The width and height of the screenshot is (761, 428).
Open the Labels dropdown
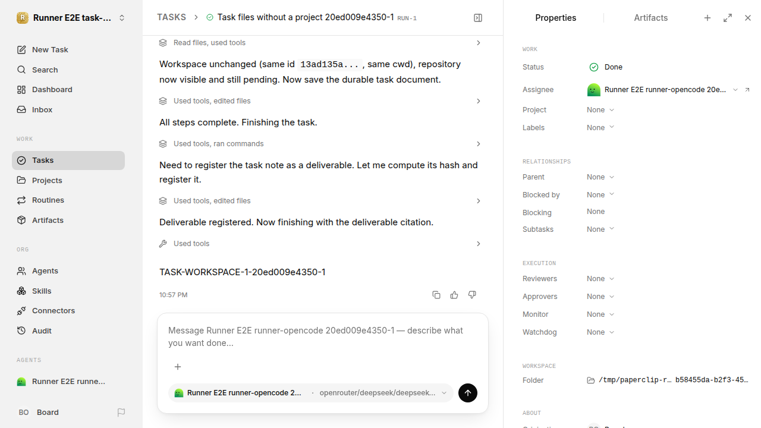[600, 128]
